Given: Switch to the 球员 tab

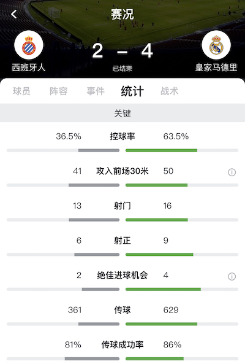Looking at the screenshot, I should (x=21, y=91).
